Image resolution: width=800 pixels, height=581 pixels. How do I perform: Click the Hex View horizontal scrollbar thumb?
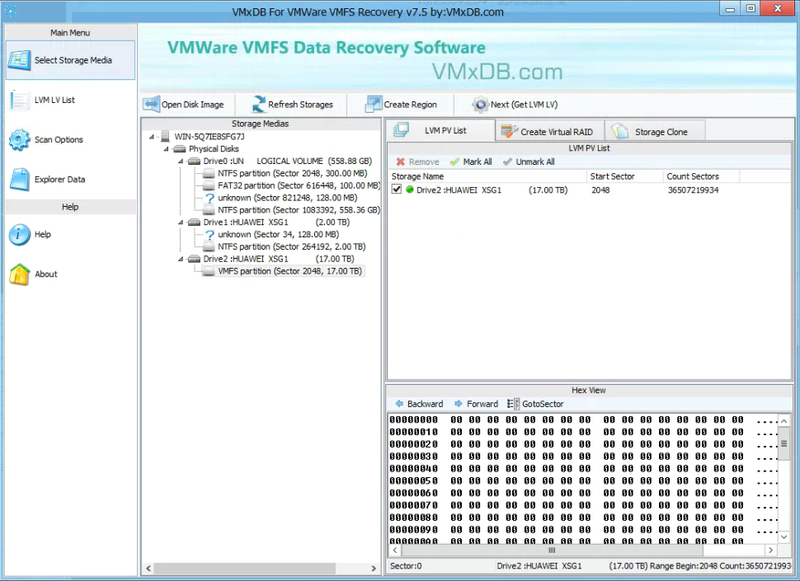(552, 550)
